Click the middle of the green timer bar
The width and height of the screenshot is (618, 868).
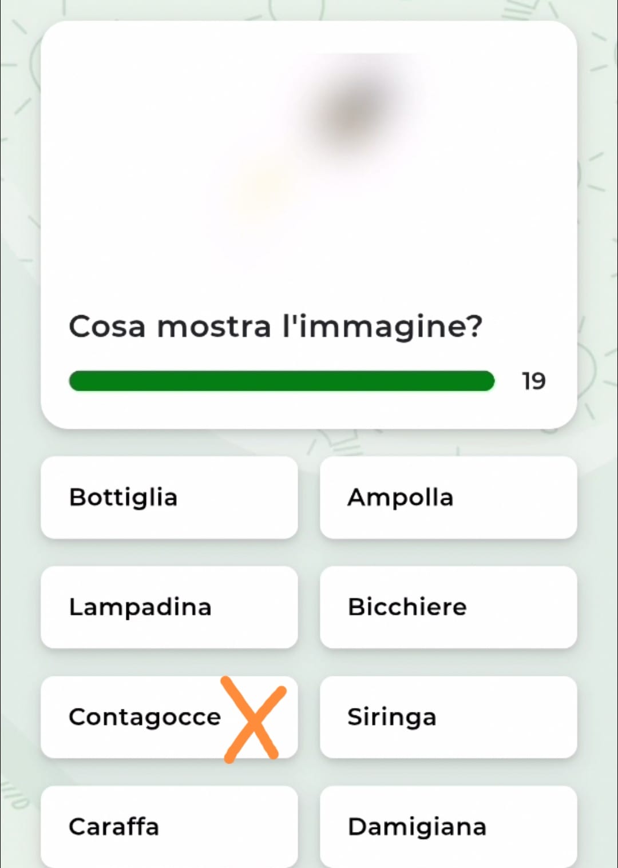(282, 381)
